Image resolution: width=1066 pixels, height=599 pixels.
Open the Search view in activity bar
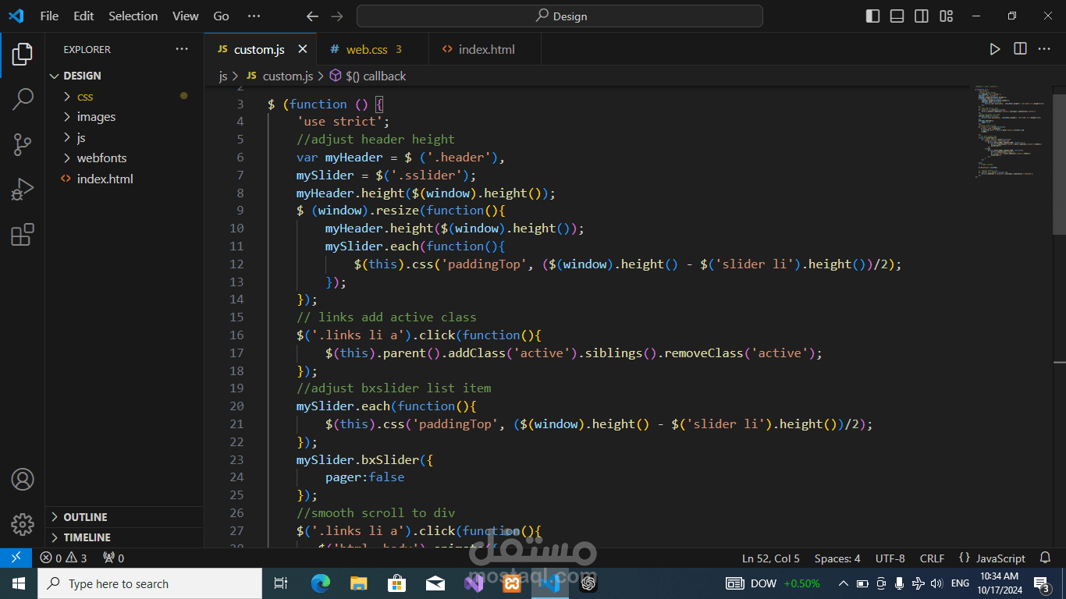pyautogui.click(x=23, y=99)
